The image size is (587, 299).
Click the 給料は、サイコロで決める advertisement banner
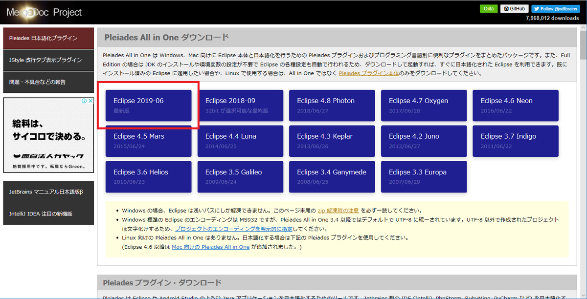(x=48, y=135)
